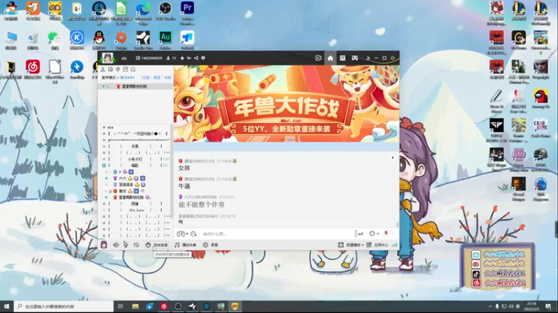Toggle the speaker volume icon

pyautogui.click(x=116, y=245)
